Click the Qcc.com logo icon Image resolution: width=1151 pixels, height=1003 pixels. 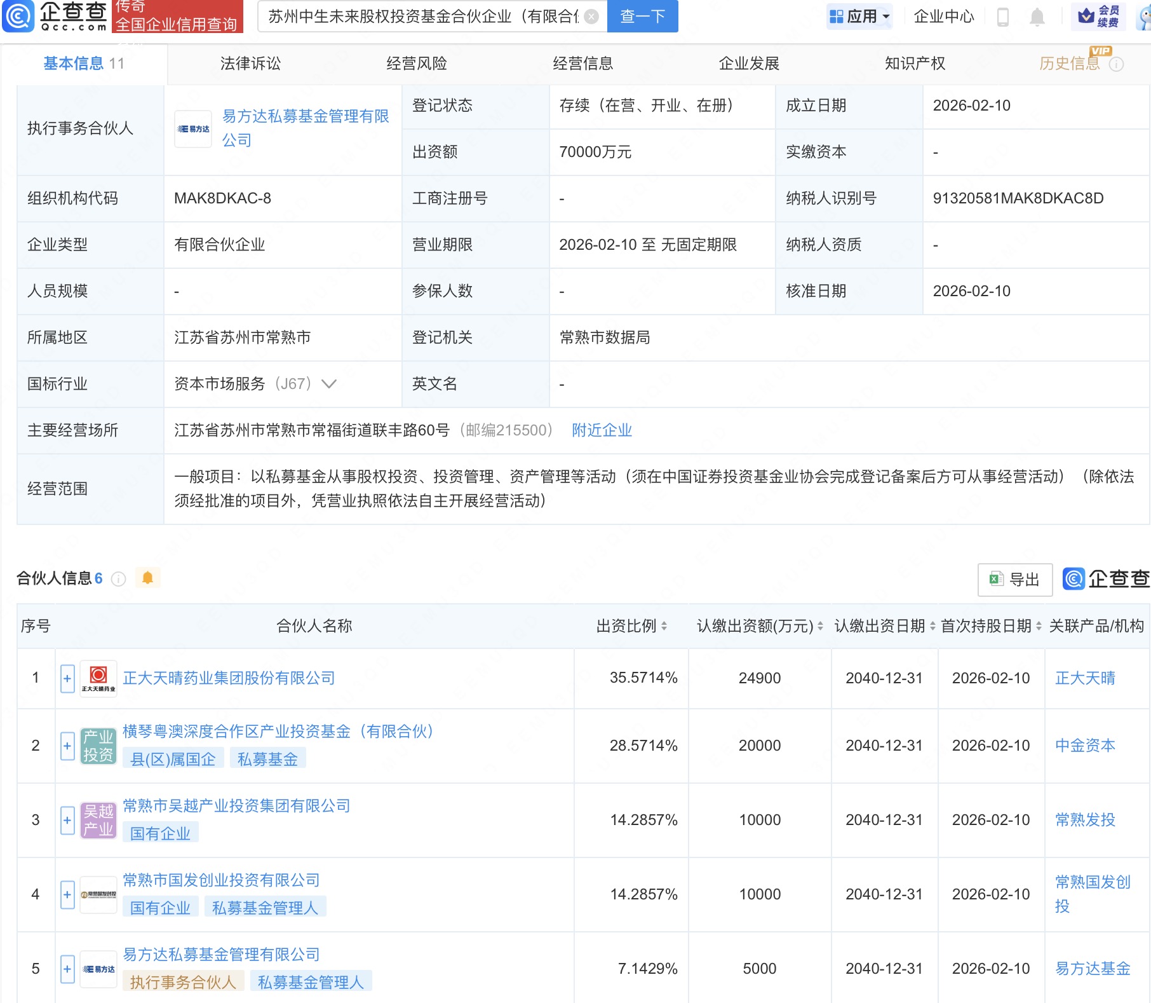pyautogui.click(x=19, y=16)
